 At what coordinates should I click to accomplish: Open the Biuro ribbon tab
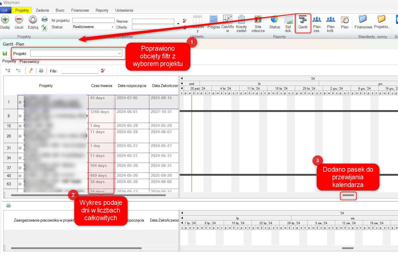tap(60, 10)
